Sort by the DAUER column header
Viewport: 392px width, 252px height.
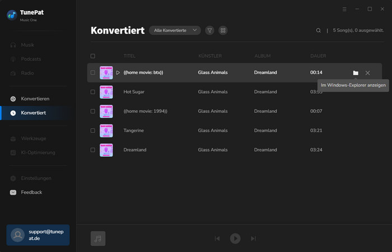click(x=318, y=56)
